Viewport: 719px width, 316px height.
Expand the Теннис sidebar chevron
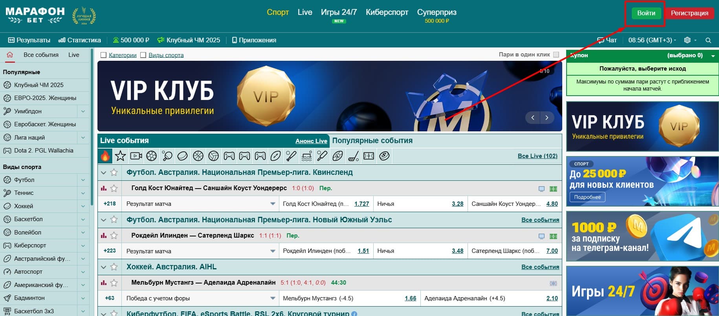(x=83, y=193)
